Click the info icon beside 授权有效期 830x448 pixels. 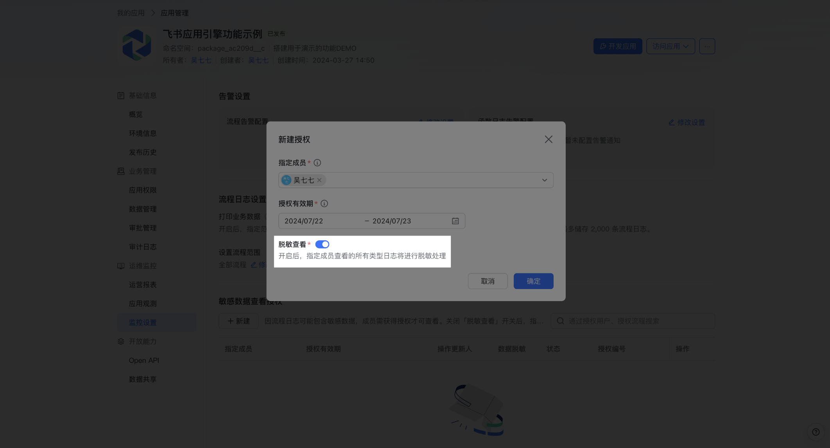[324, 203]
